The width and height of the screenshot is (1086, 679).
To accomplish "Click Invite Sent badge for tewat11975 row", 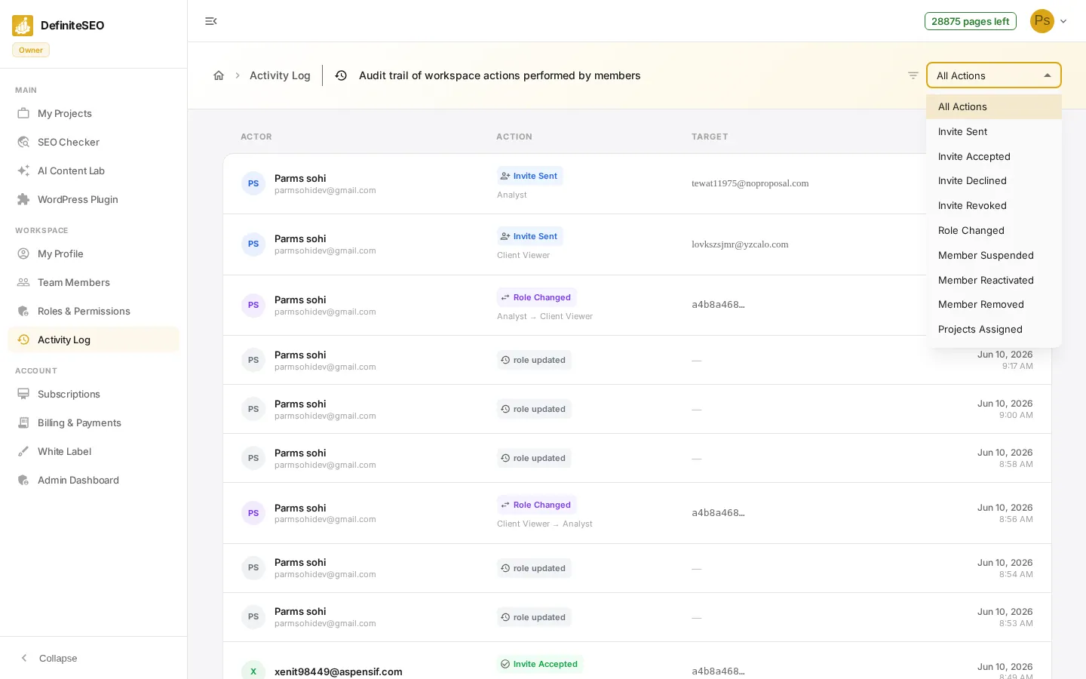I will (x=529, y=176).
